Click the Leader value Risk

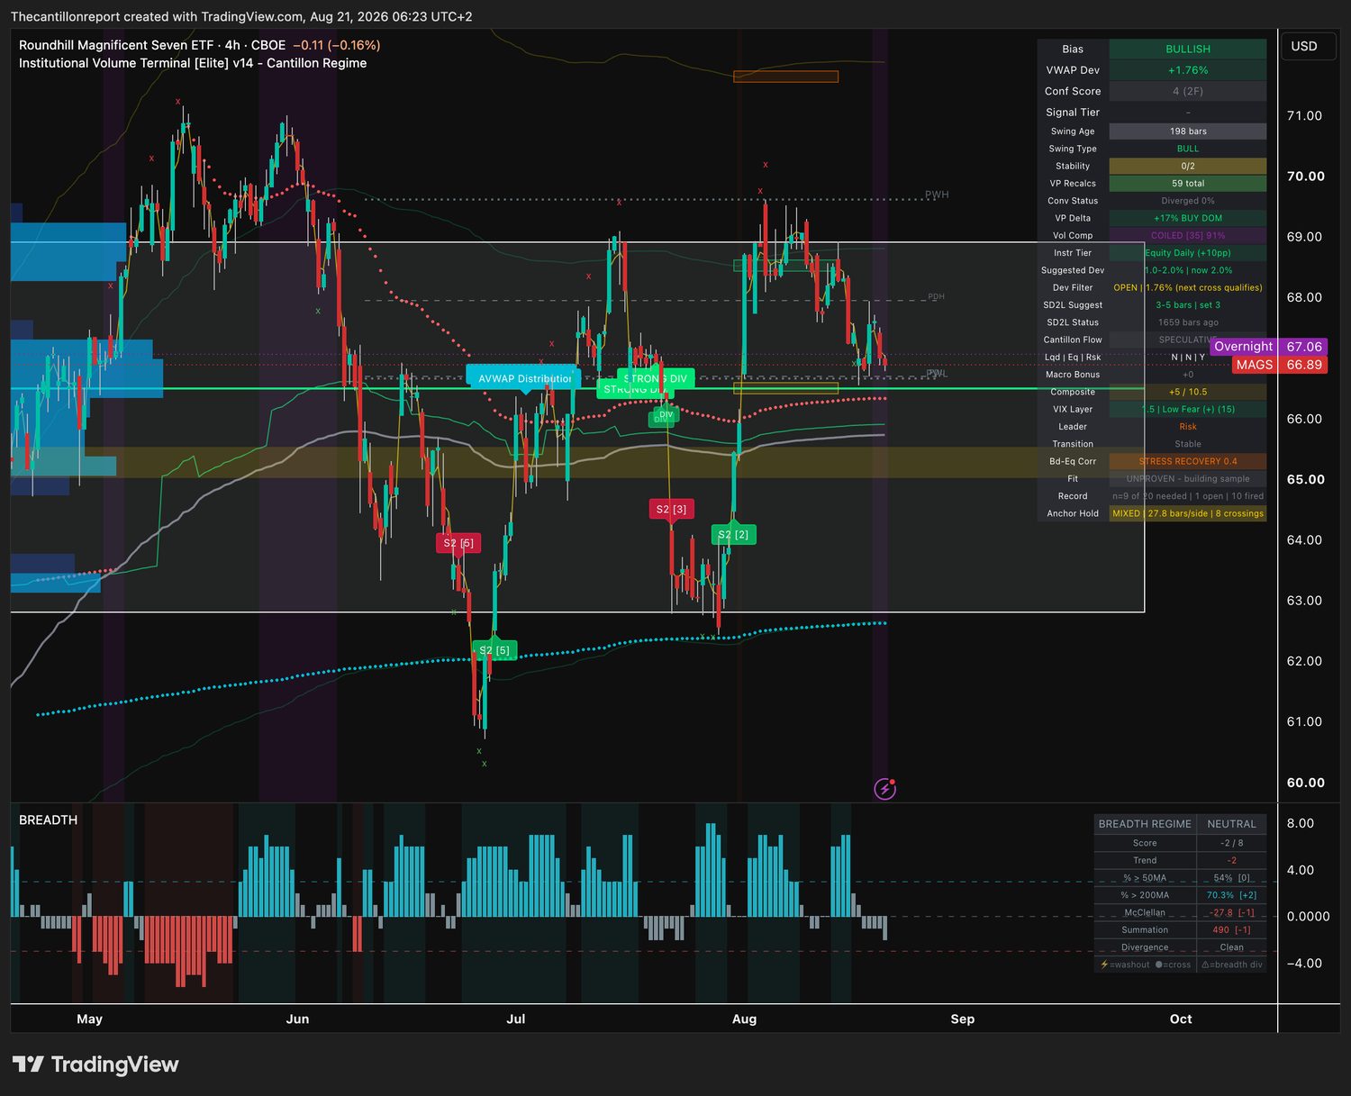[x=1188, y=427]
